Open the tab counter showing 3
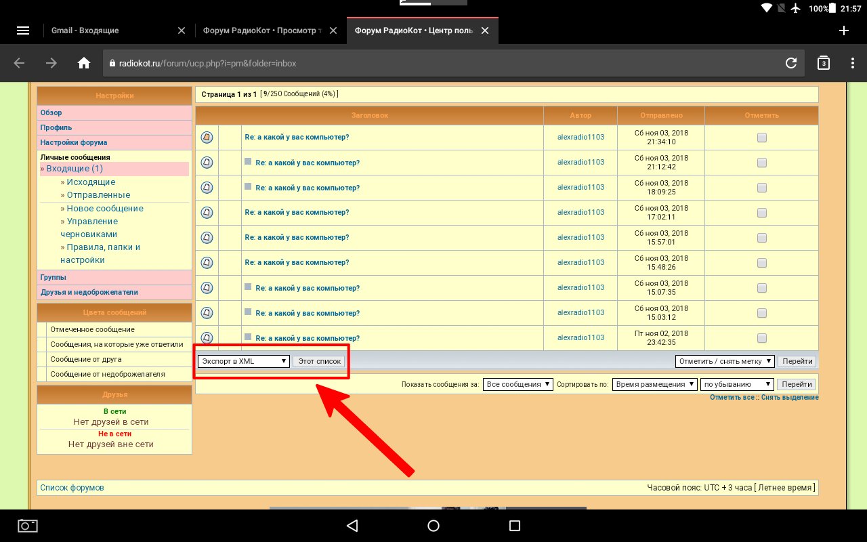The height and width of the screenshot is (542, 867). tap(823, 63)
